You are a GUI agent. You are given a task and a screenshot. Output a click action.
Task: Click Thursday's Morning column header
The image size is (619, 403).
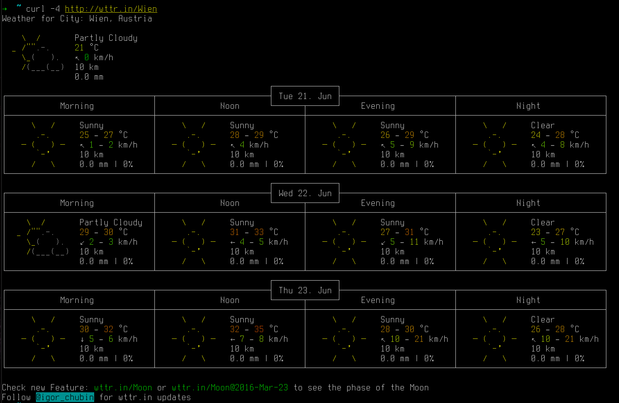(x=77, y=300)
